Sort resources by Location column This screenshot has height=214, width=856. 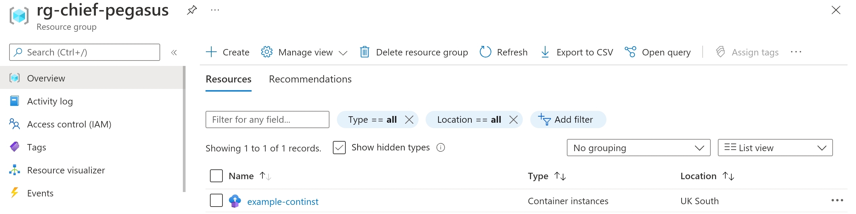(x=707, y=176)
